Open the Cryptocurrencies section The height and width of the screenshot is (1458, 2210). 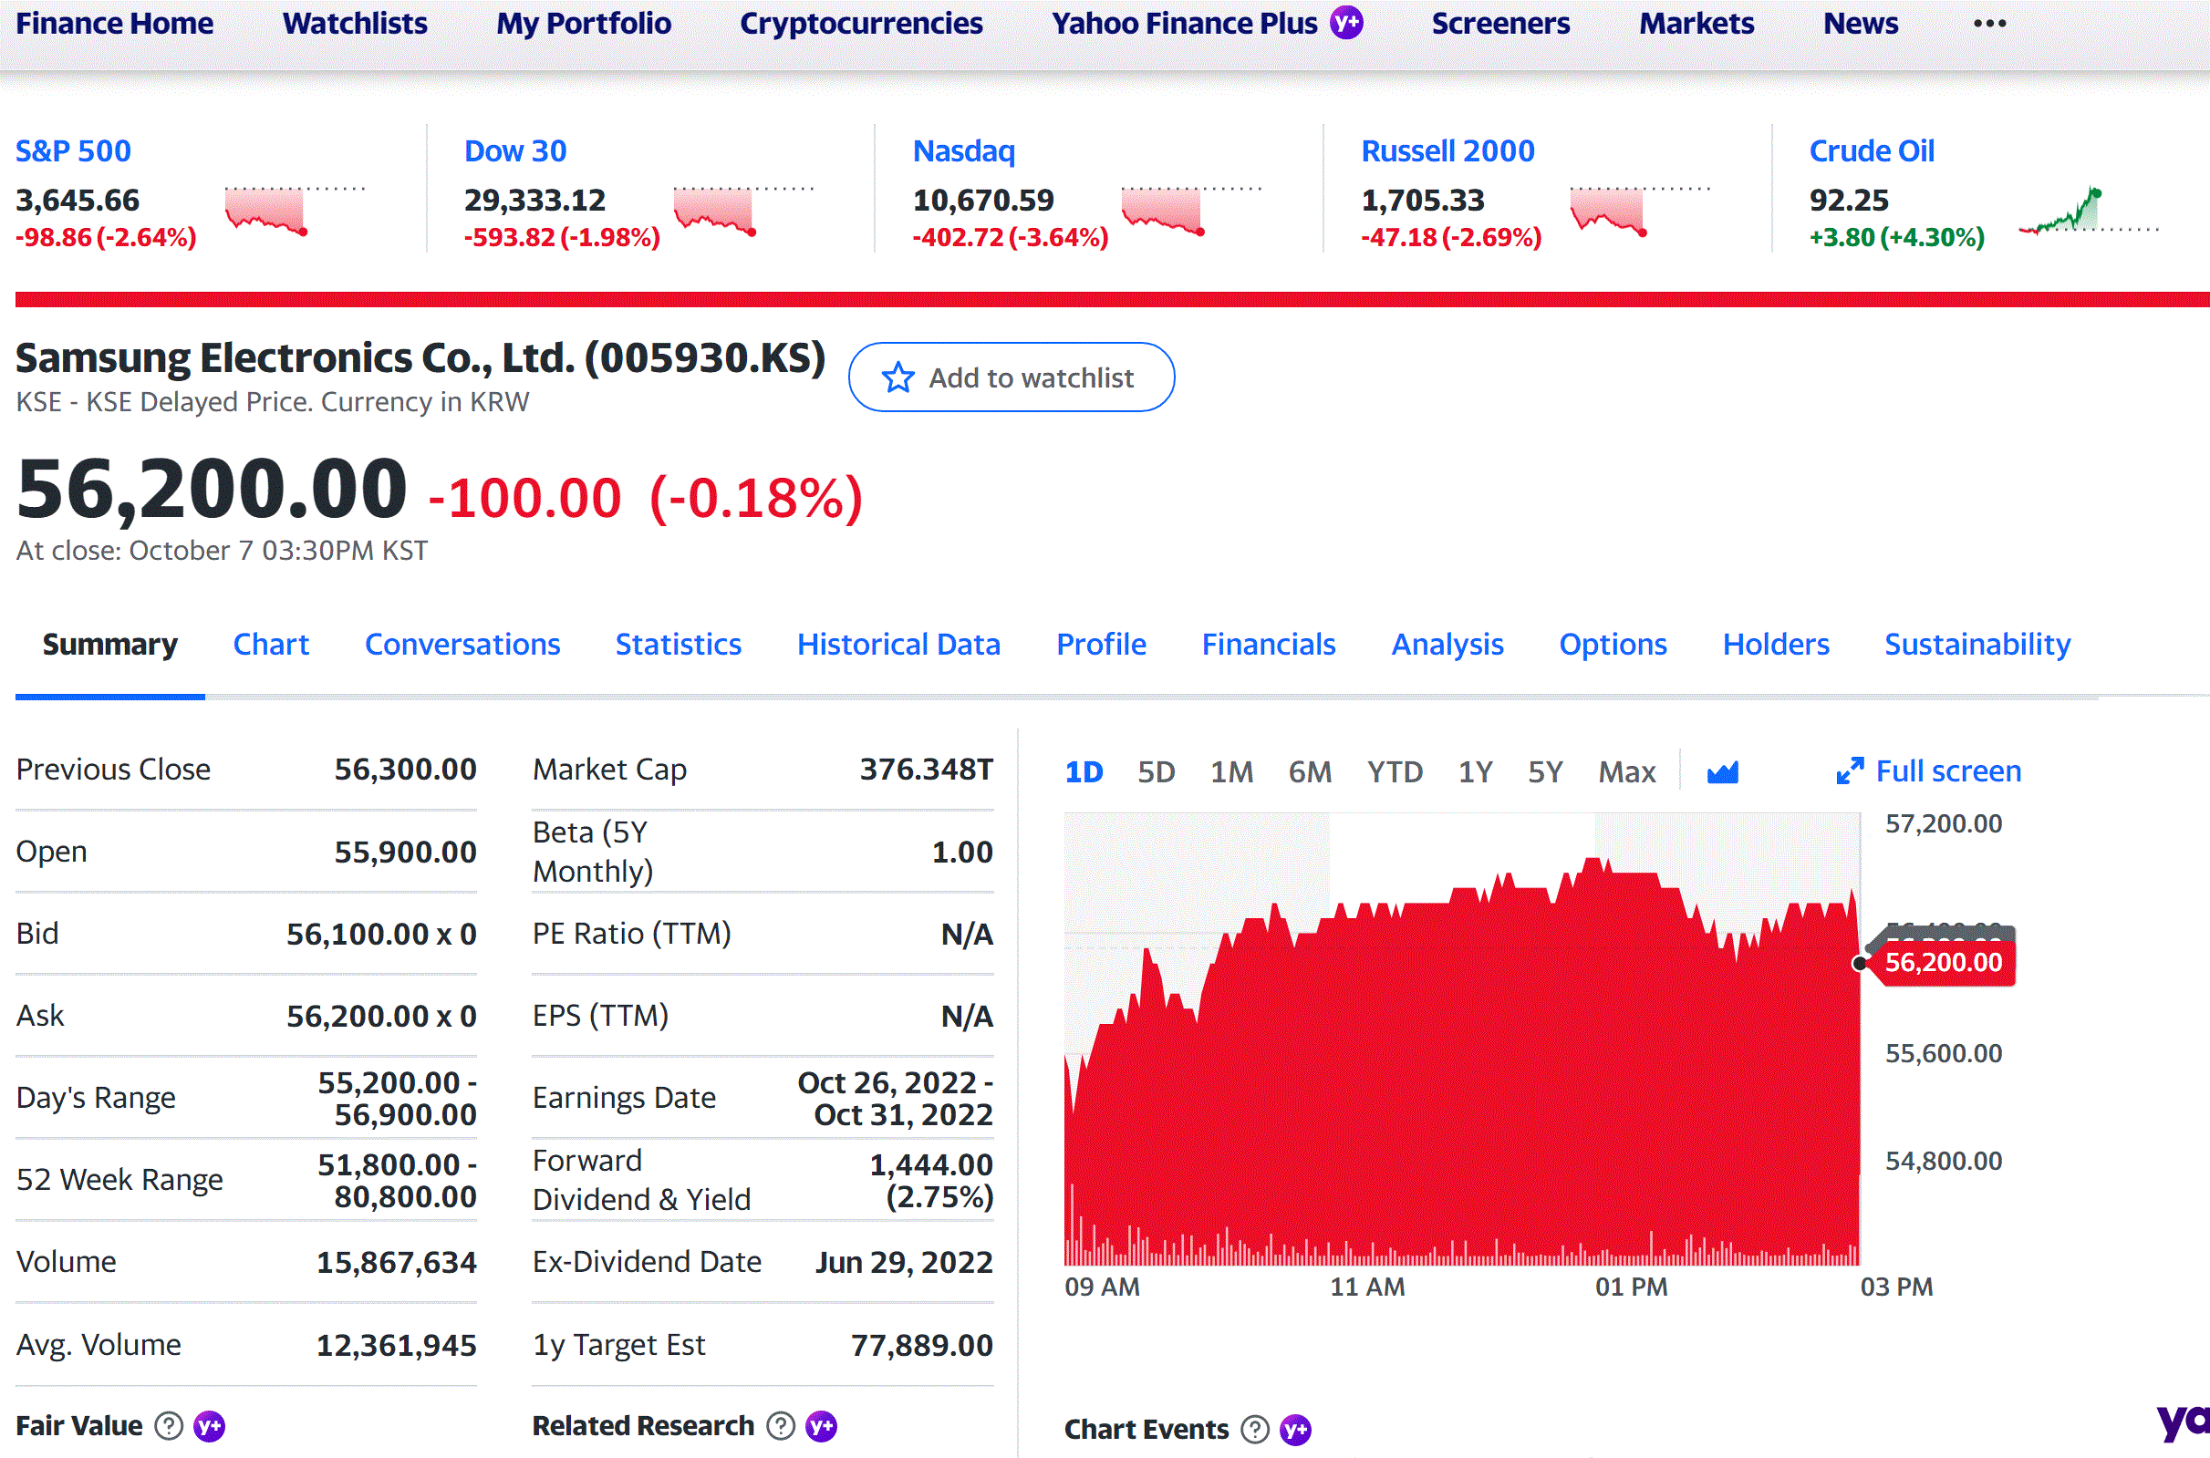point(861,23)
